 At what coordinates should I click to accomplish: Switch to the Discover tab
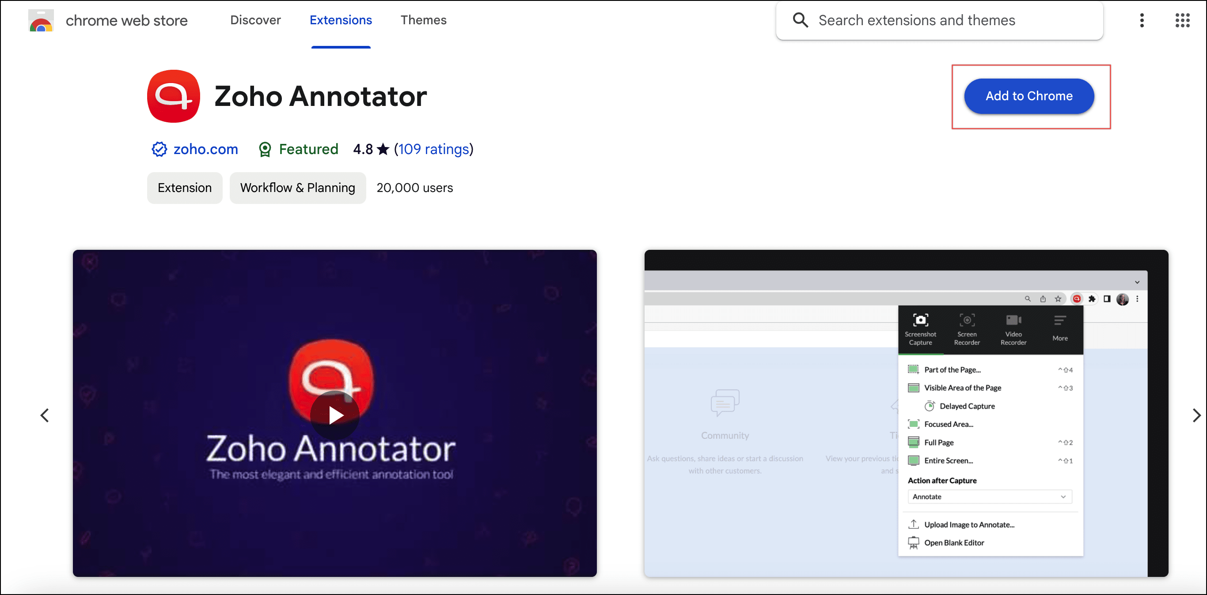pyautogui.click(x=255, y=20)
